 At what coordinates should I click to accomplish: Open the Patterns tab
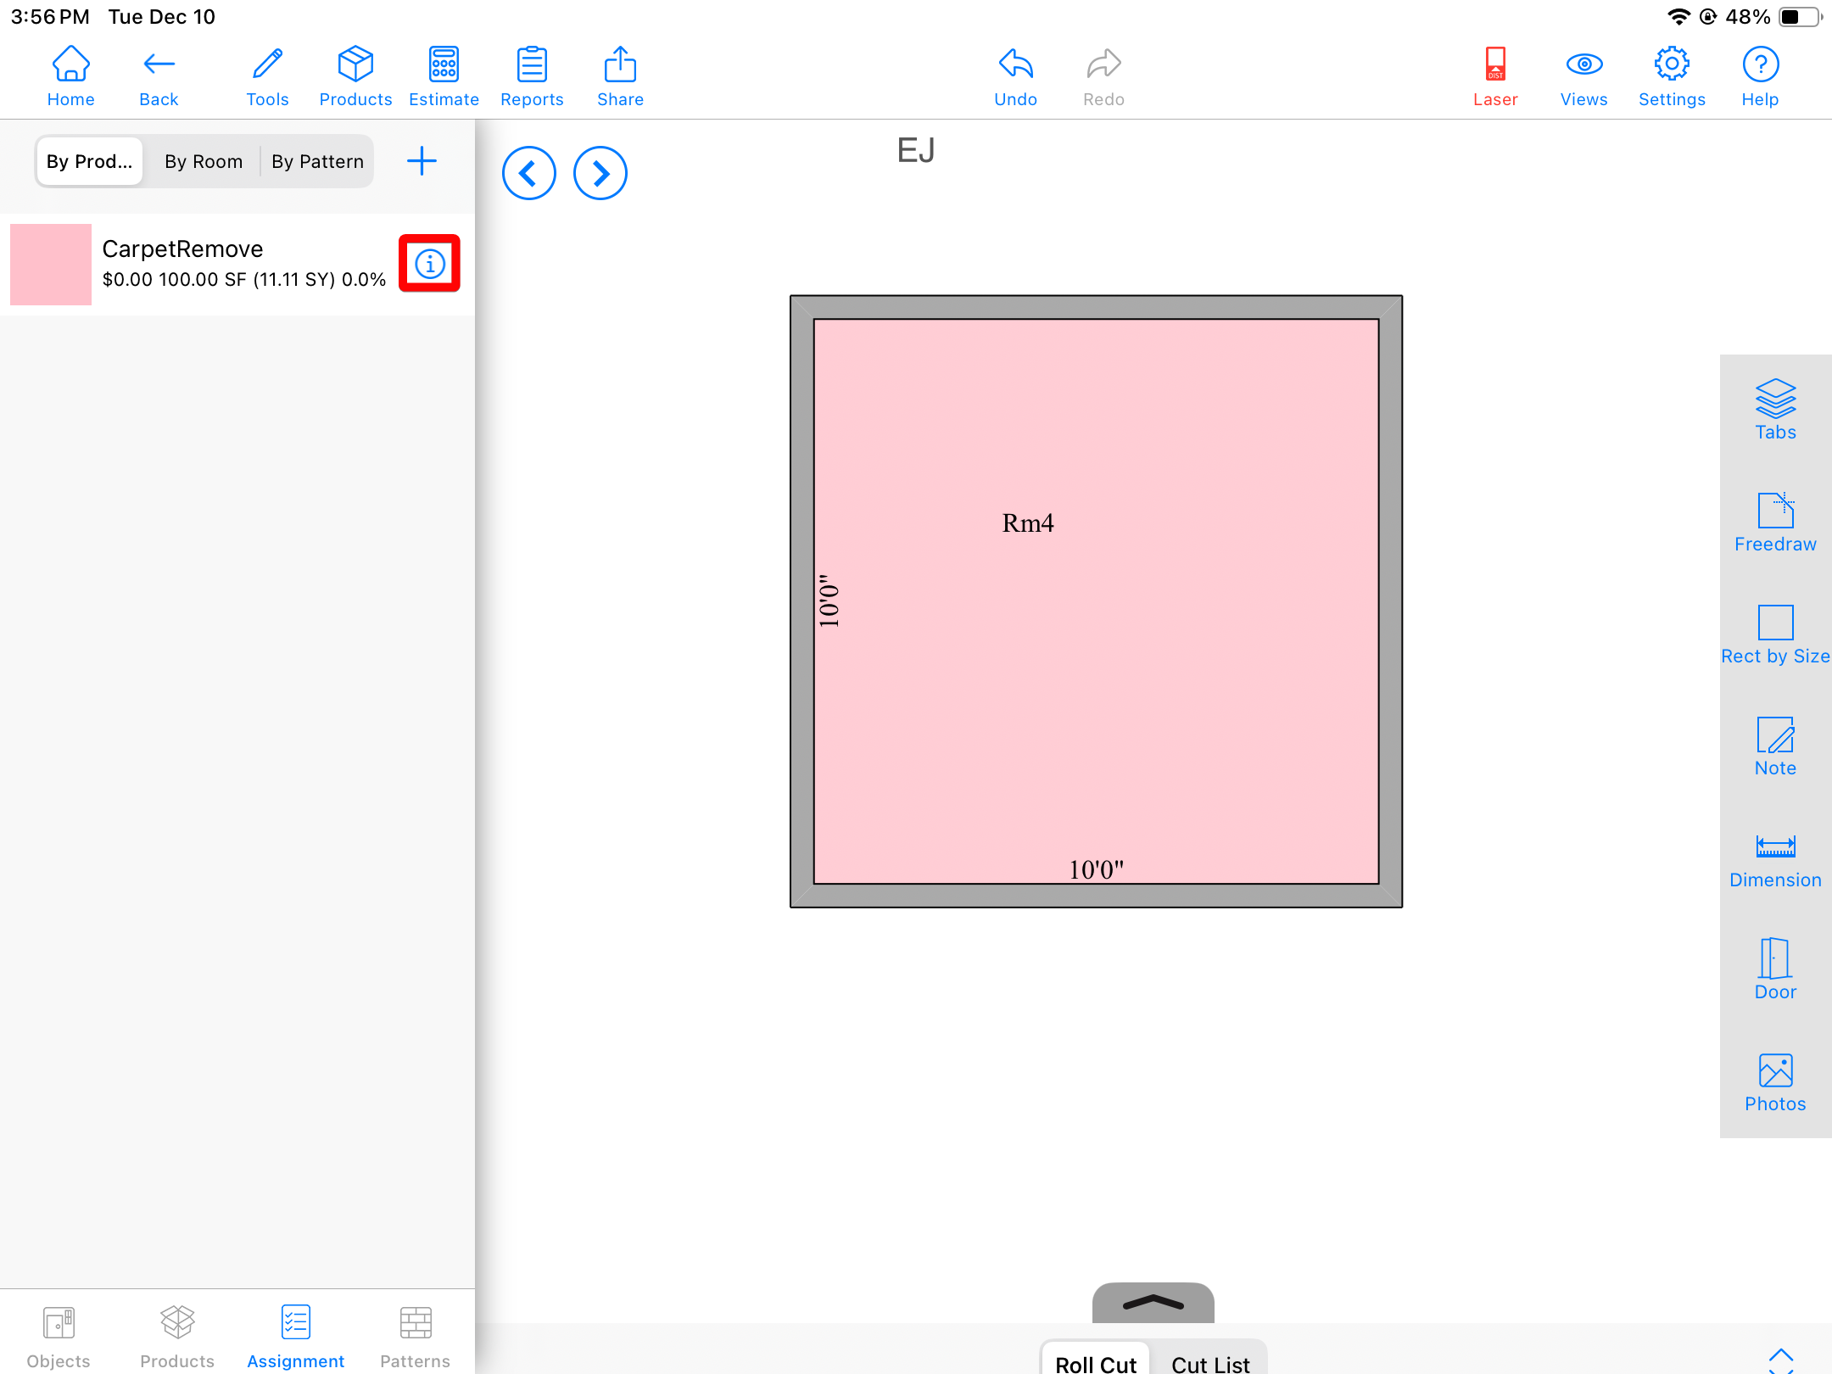click(x=415, y=1338)
